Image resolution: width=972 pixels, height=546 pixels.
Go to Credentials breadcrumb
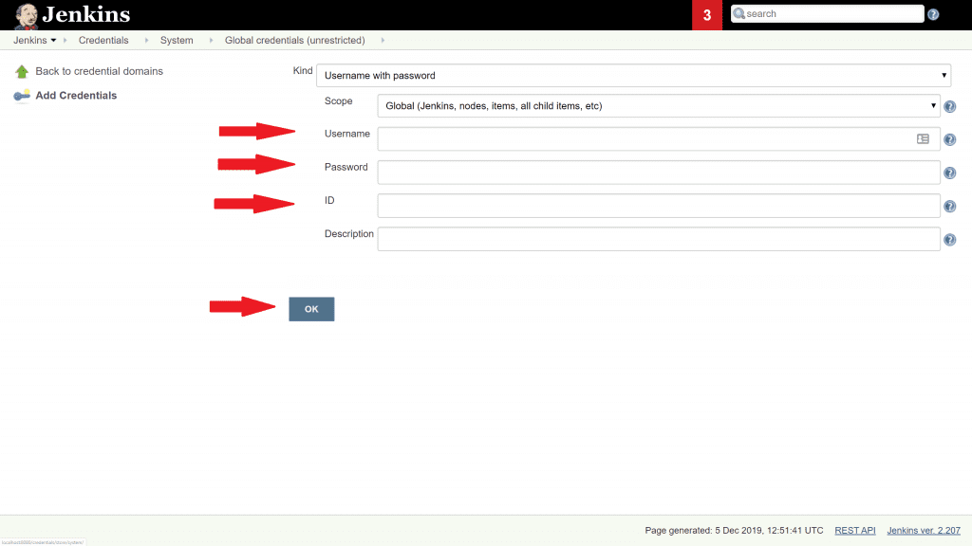coord(103,41)
